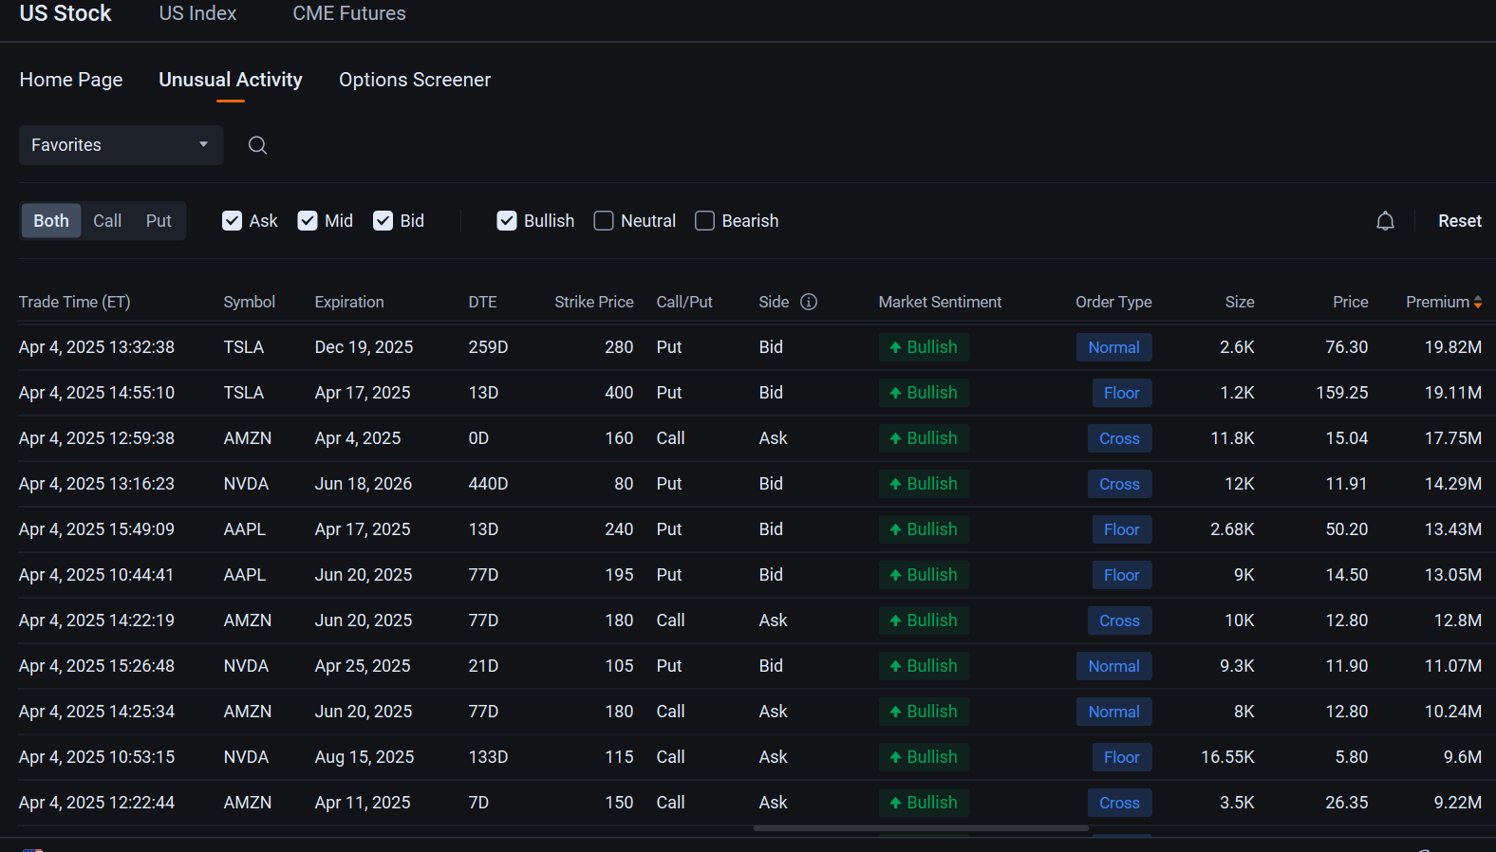The width and height of the screenshot is (1496, 852).
Task: Click expiration Aug 15, 2025
Action: tap(365, 757)
